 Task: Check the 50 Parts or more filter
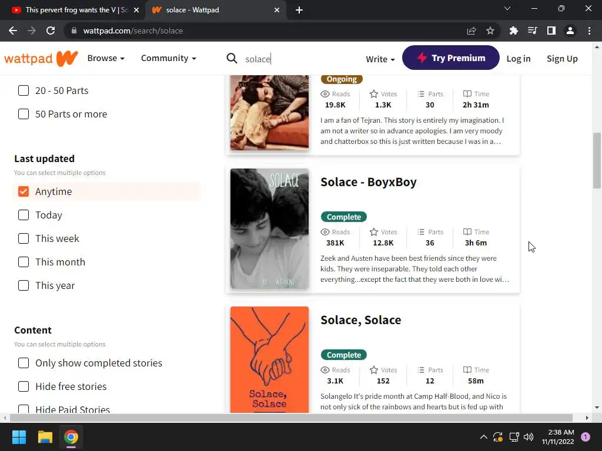24,114
